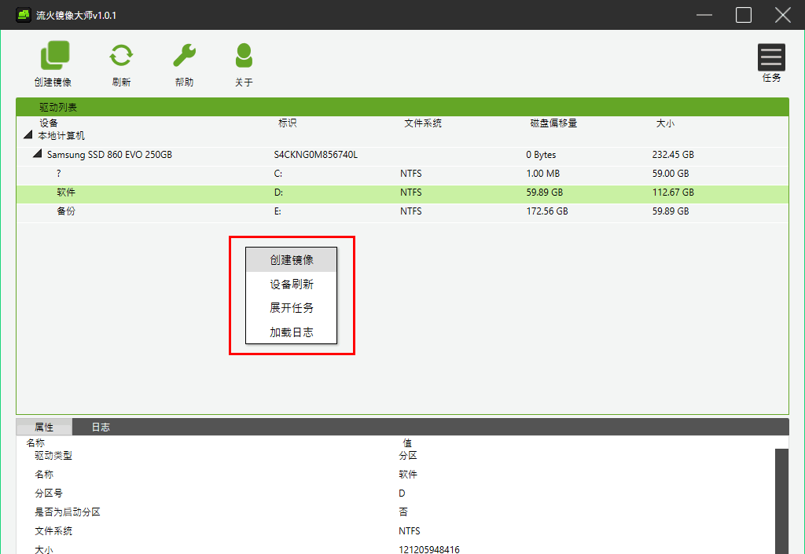Select the 软件 D: partition row
The image size is (805, 554).
pyautogui.click(x=402, y=193)
